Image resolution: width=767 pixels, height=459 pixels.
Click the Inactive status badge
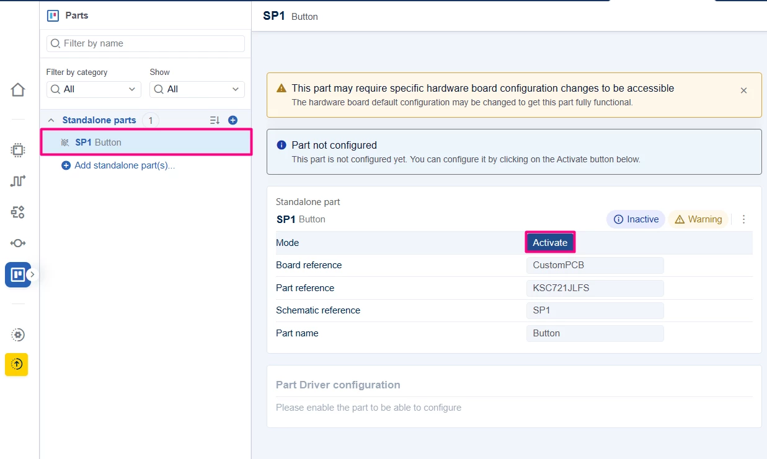point(636,219)
